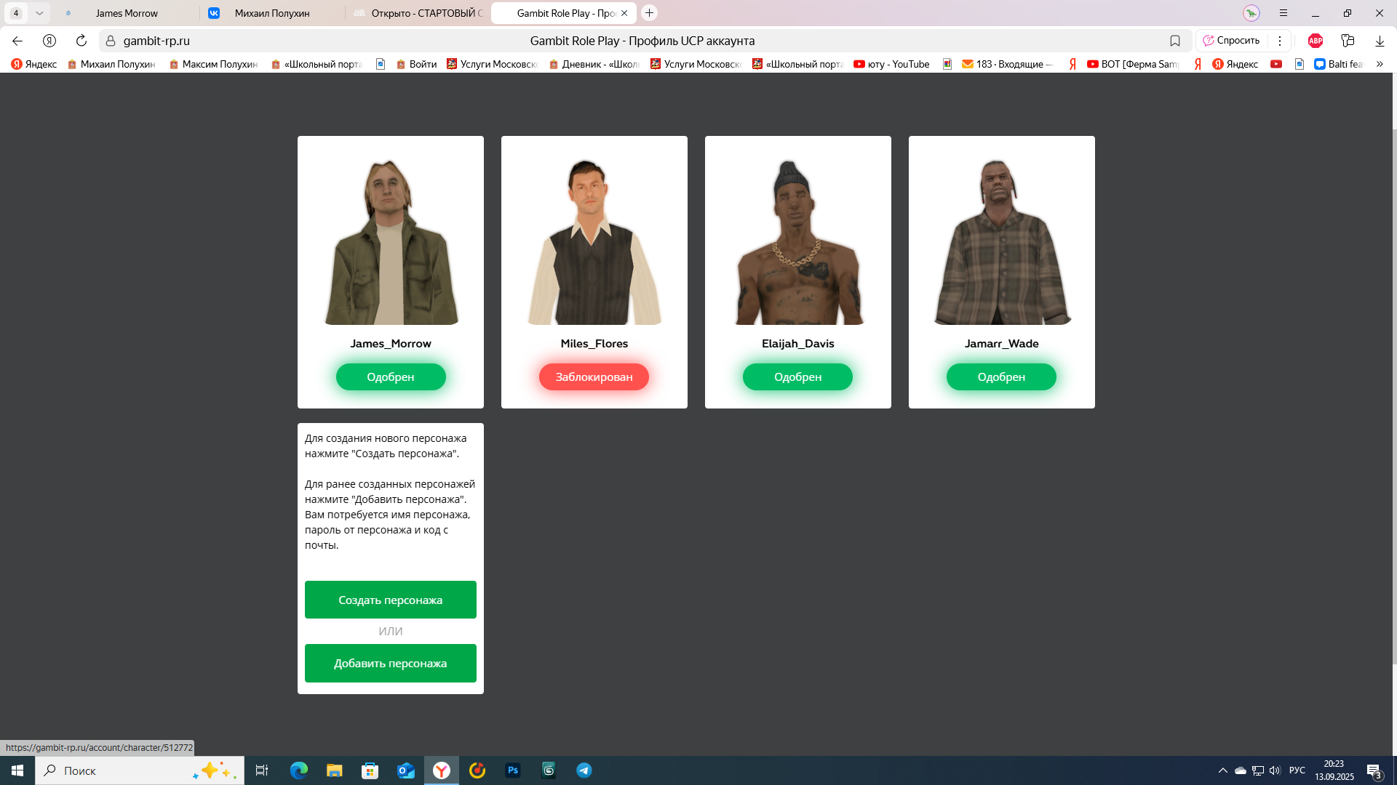Open James_Morrow character portrait
Image resolution: width=1397 pixels, height=785 pixels.
[391, 241]
